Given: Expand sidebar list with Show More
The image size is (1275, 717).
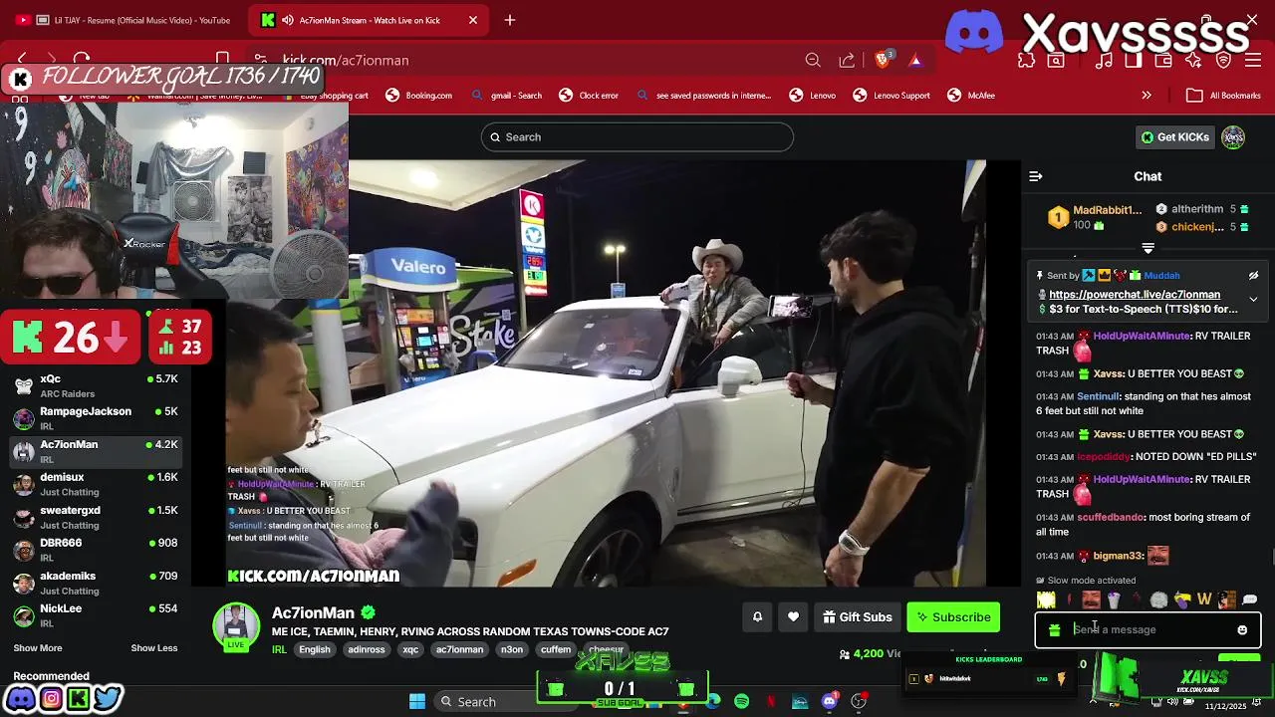Looking at the screenshot, I should coord(38,648).
